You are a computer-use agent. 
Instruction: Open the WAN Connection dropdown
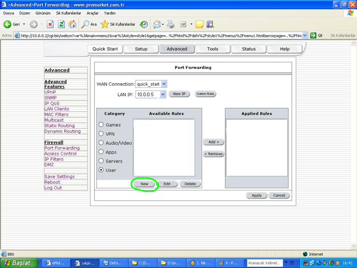coord(151,84)
